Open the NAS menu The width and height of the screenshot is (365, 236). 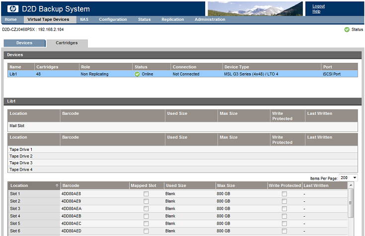pyautogui.click(x=84, y=19)
